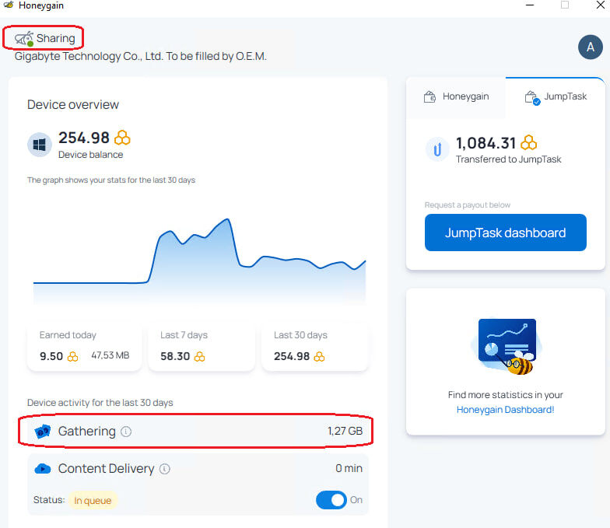Click the 'Request a payout below' text

coord(467,205)
